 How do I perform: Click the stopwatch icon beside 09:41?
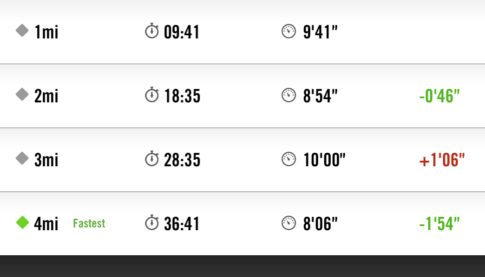point(152,31)
